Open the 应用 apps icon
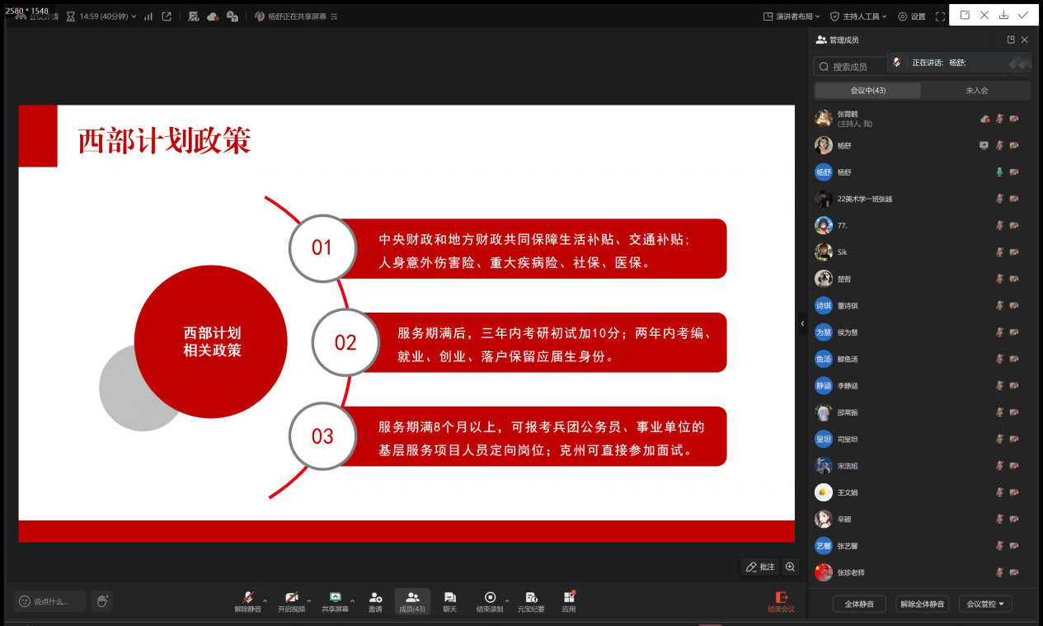1043x626 pixels. pyautogui.click(x=569, y=601)
